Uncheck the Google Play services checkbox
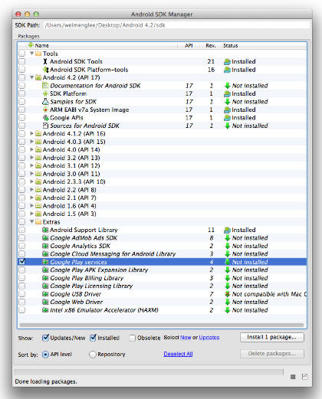The height and width of the screenshot is (399, 322). 22,262
